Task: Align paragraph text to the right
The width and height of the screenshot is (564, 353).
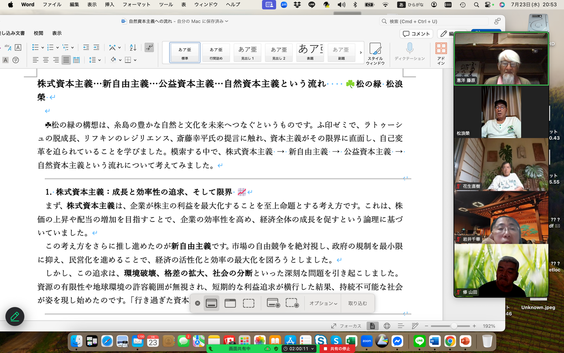Action: tap(56, 60)
